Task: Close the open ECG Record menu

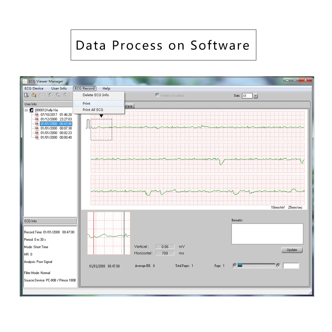Action: coord(85,89)
